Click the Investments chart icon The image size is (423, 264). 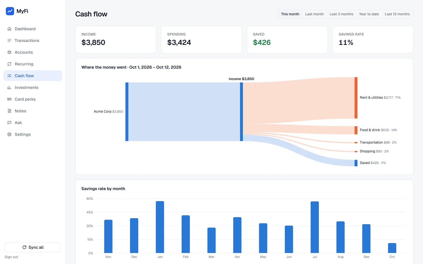pos(9,87)
